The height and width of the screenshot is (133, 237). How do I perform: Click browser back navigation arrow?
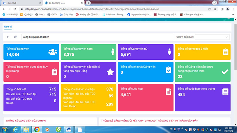[4, 9]
